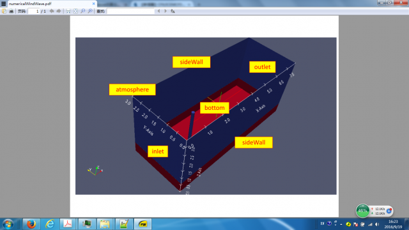
Task: Open the notepad editor with pencil in taskbar
Action: point(124,224)
